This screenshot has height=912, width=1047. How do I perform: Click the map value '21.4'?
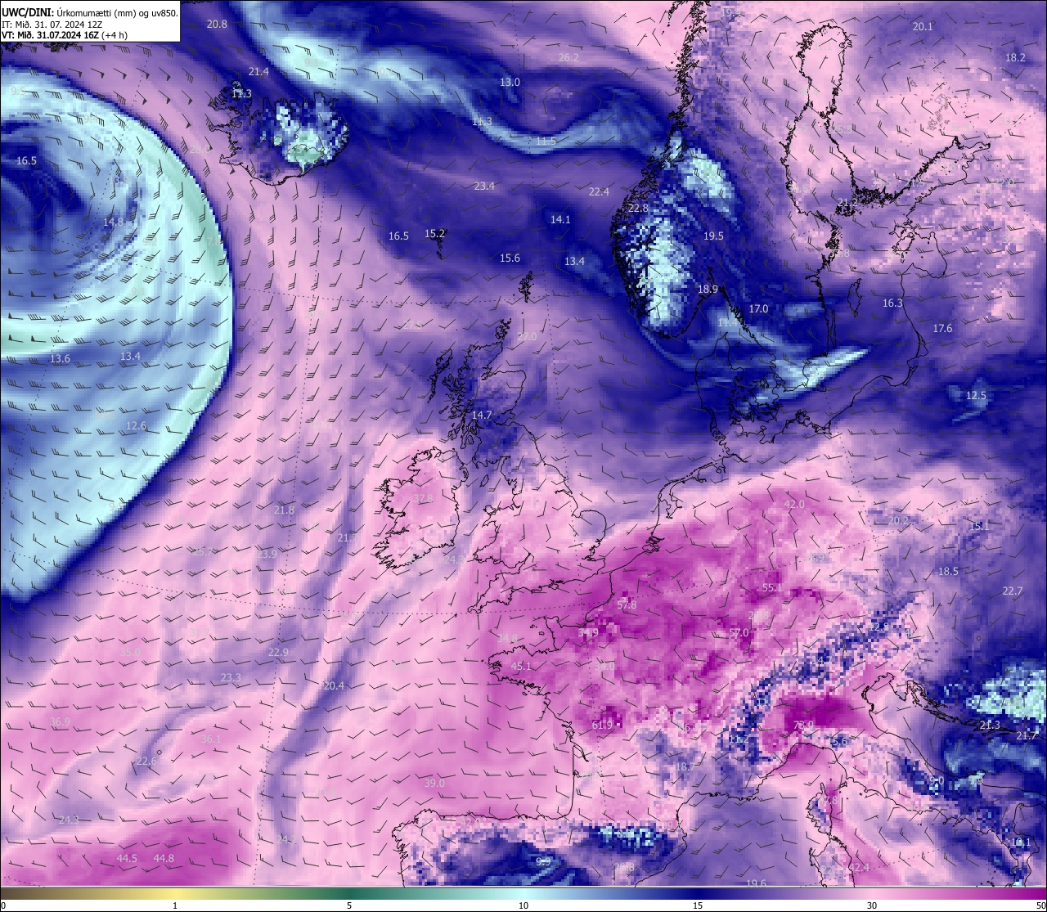coord(258,72)
